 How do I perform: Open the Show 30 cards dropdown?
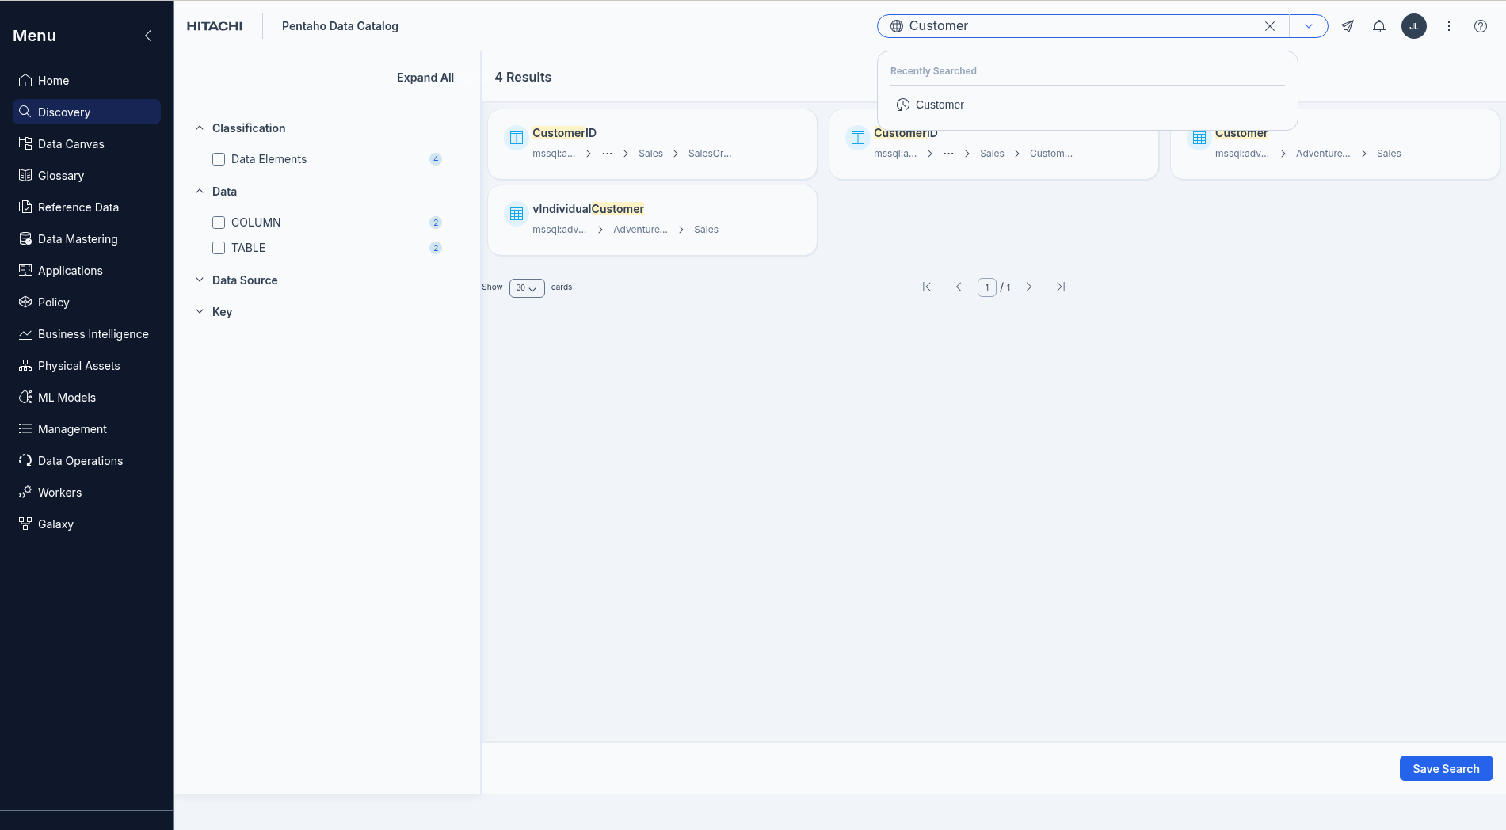pos(527,287)
